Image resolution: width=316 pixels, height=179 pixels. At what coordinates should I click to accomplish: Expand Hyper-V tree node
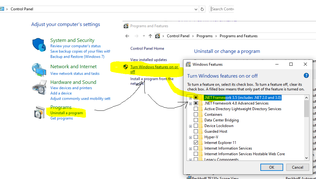point(190,137)
